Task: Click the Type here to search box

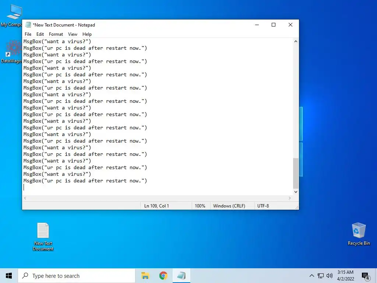Action: tap(77, 276)
